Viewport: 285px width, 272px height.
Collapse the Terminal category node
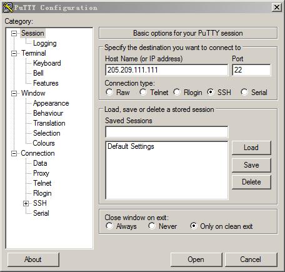pos(14,53)
